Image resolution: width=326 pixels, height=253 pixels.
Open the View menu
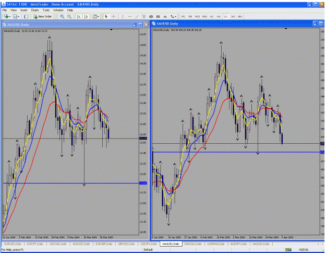[x=14, y=10]
